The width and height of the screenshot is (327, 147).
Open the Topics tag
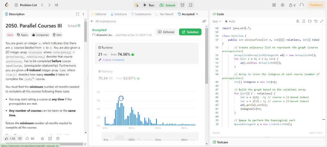pos(22,35)
